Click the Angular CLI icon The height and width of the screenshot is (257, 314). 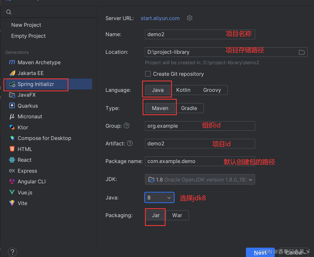[x=12, y=182]
